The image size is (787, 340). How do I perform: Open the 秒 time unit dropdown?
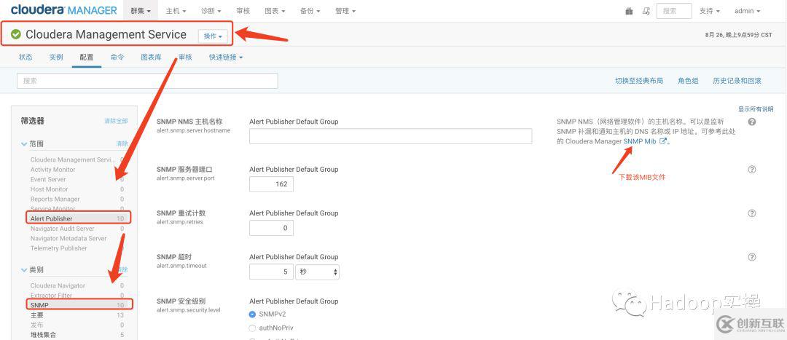click(x=317, y=272)
